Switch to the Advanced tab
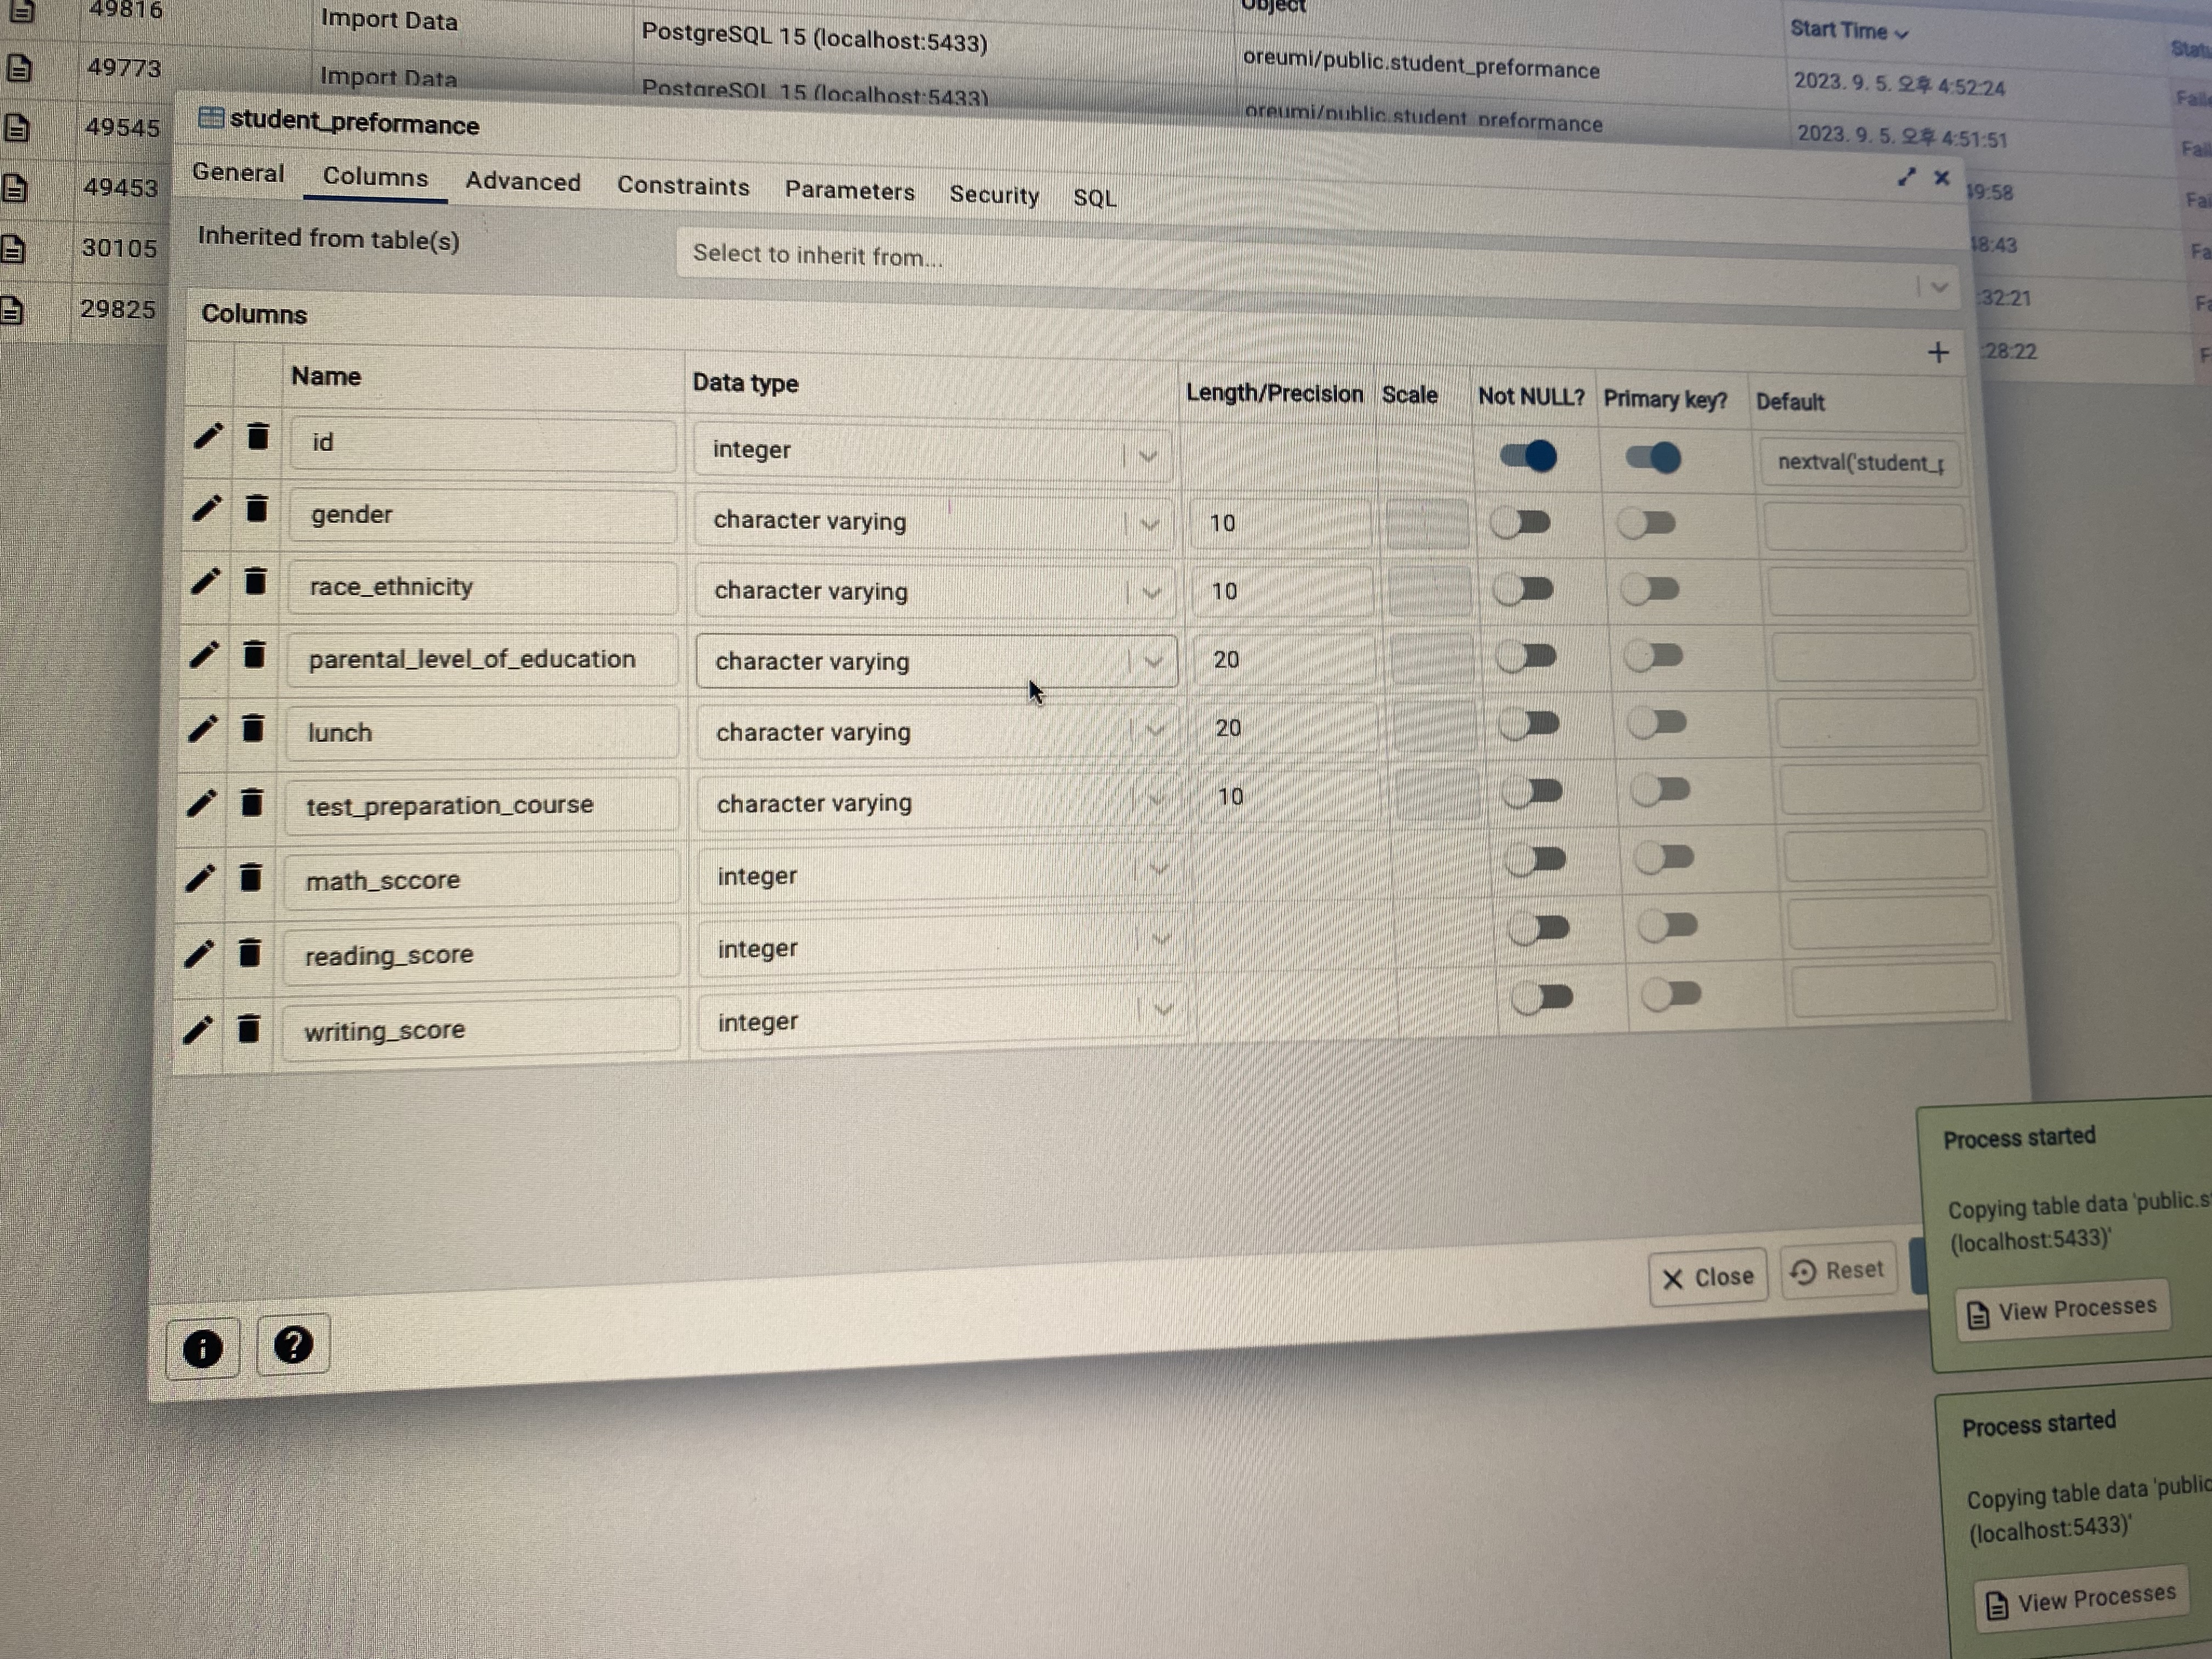Image resolution: width=2212 pixels, height=1659 pixels. 523,181
